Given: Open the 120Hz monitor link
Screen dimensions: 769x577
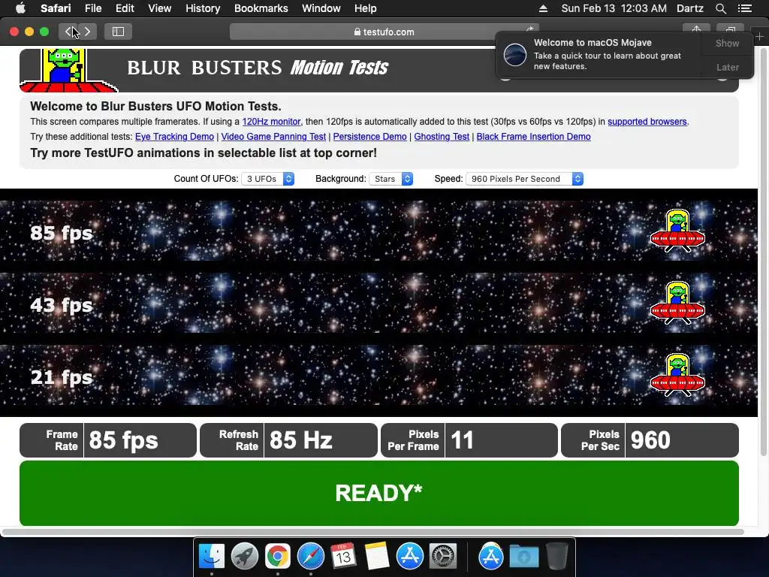Looking at the screenshot, I should (x=271, y=122).
